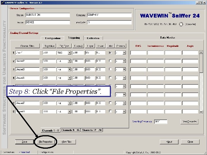Open the Trig Type dropdown for Unused2

[x=70, y=61]
